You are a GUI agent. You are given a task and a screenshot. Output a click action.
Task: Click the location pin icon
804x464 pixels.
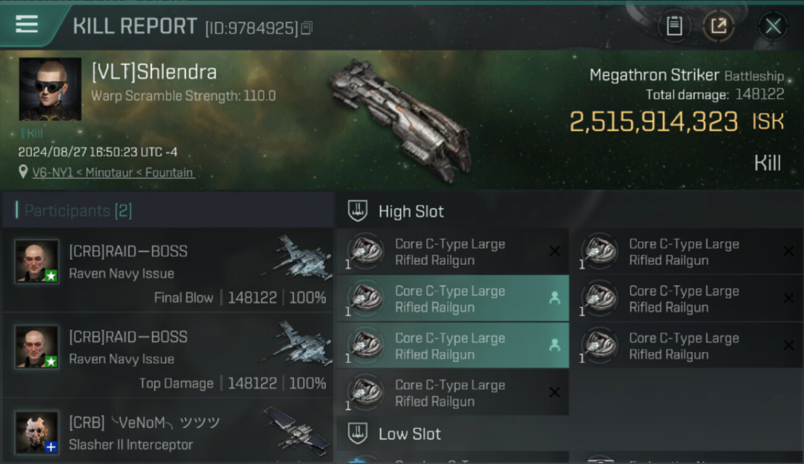24,173
